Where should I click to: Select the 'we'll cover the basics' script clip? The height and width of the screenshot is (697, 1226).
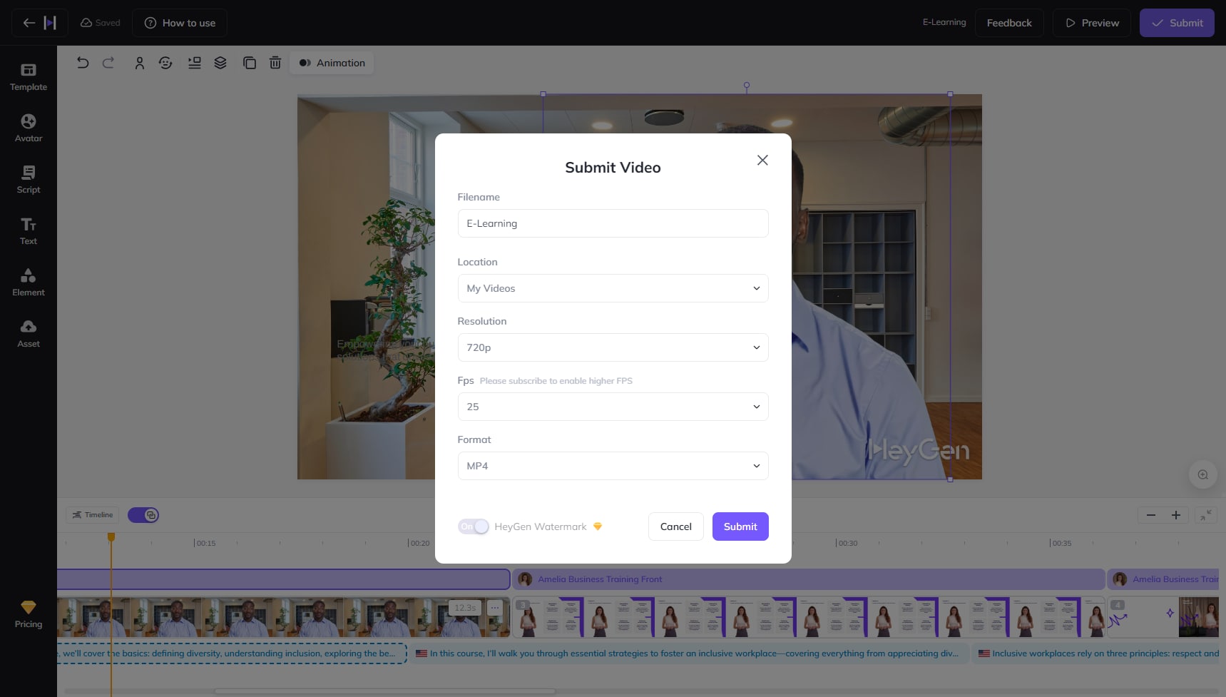point(233,653)
